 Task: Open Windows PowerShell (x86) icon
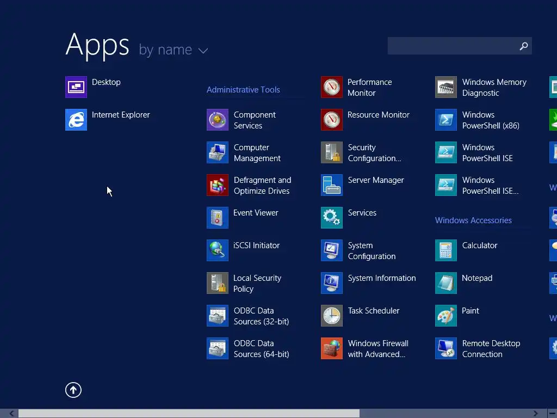pyautogui.click(x=446, y=120)
